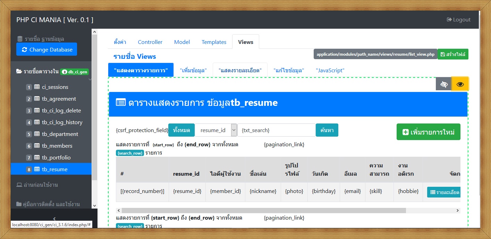Click the Logout link
Image resolution: width=491 pixels, height=239 pixels.
click(x=458, y=20)
